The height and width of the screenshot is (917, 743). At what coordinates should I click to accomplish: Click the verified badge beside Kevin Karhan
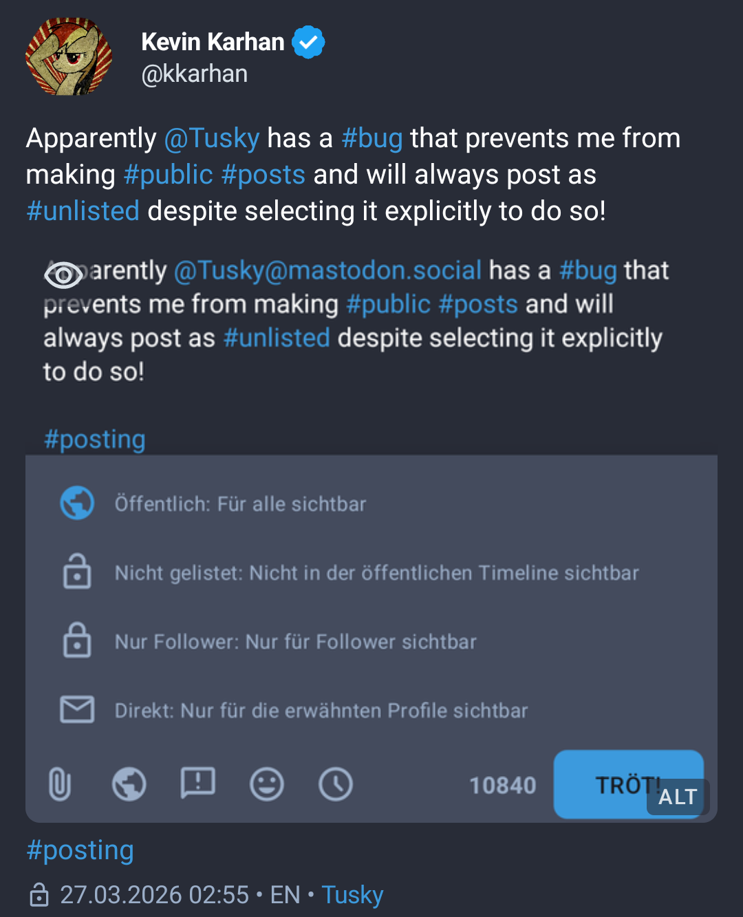click(309, 41)
